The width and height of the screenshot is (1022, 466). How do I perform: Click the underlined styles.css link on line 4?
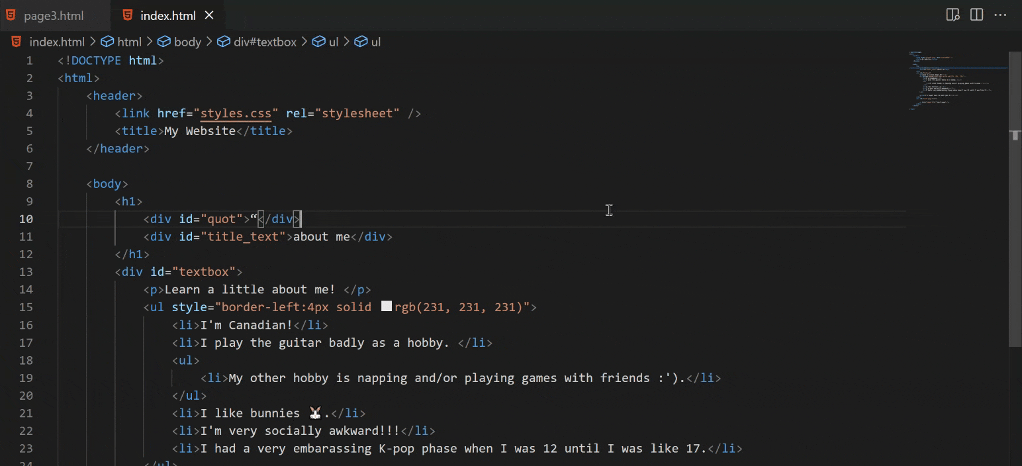(x=236, y=113)
